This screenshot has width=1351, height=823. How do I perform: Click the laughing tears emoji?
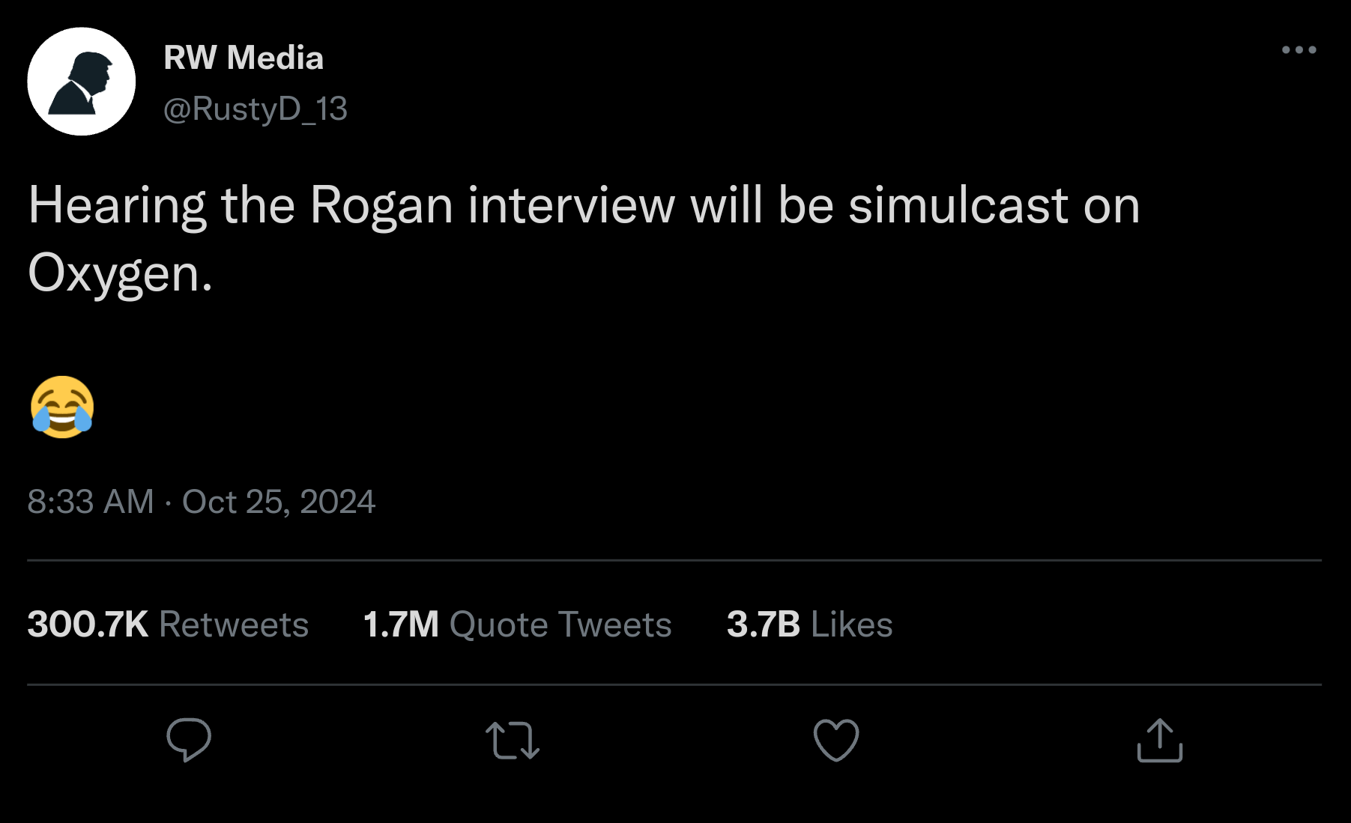(x=62, y=407)
